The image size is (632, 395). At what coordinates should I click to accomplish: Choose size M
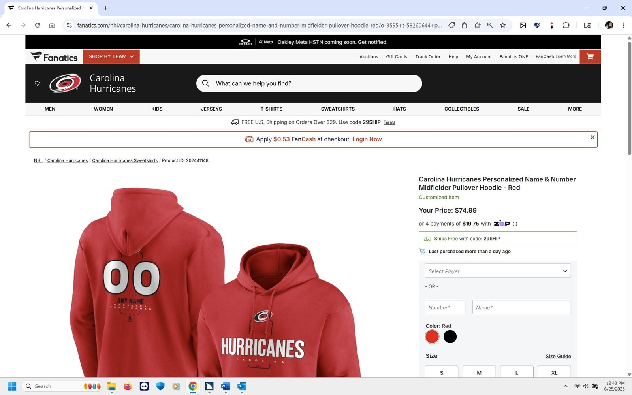pyautogui.click(x=479, y=372)
